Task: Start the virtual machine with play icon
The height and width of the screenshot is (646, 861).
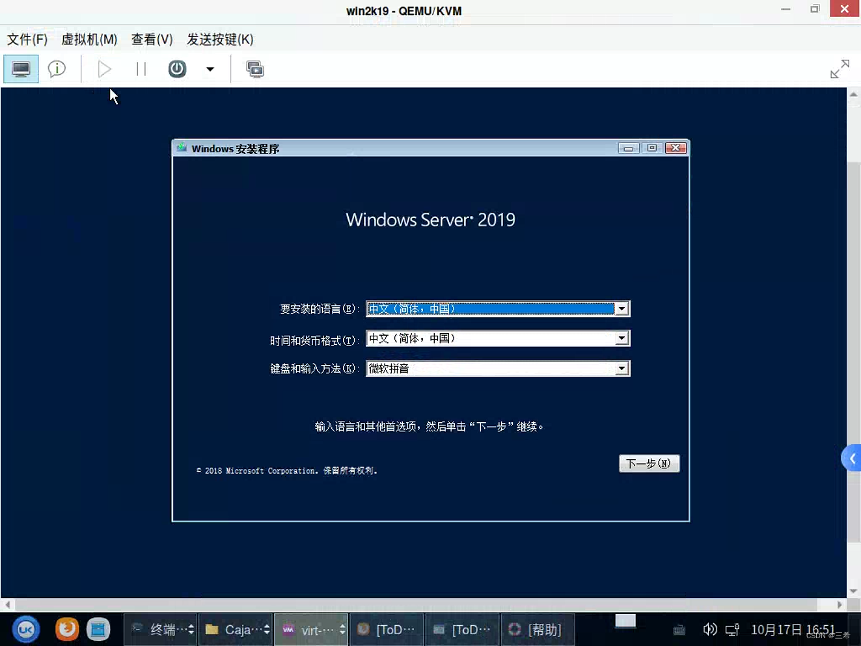Action: tap(104, 69)
